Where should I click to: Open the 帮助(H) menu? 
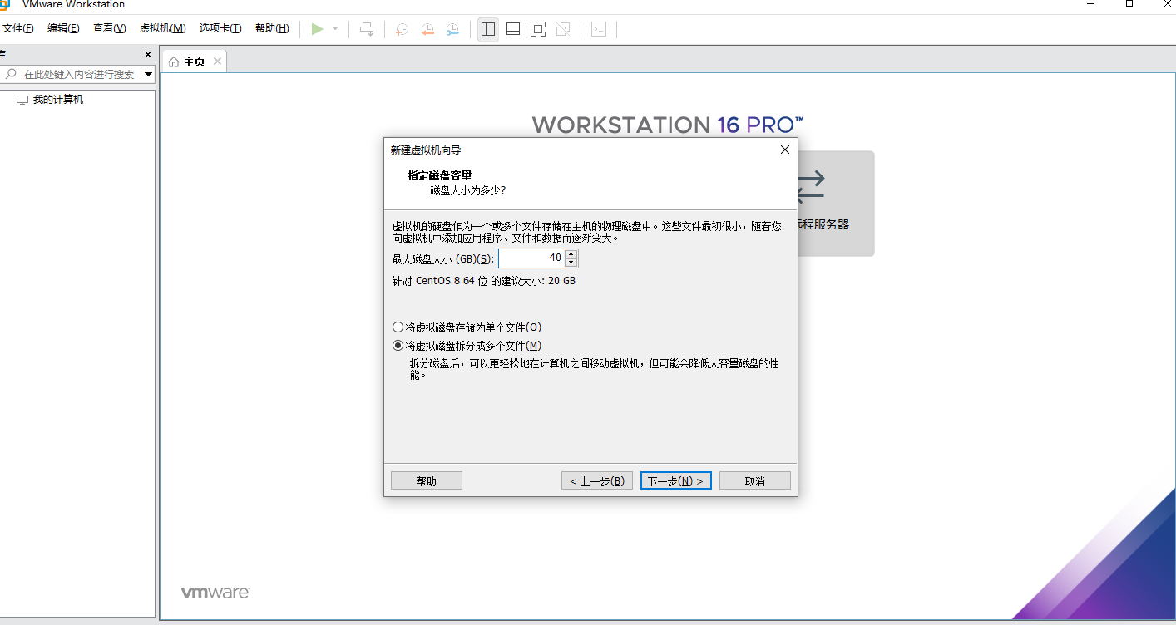(272, 28)
